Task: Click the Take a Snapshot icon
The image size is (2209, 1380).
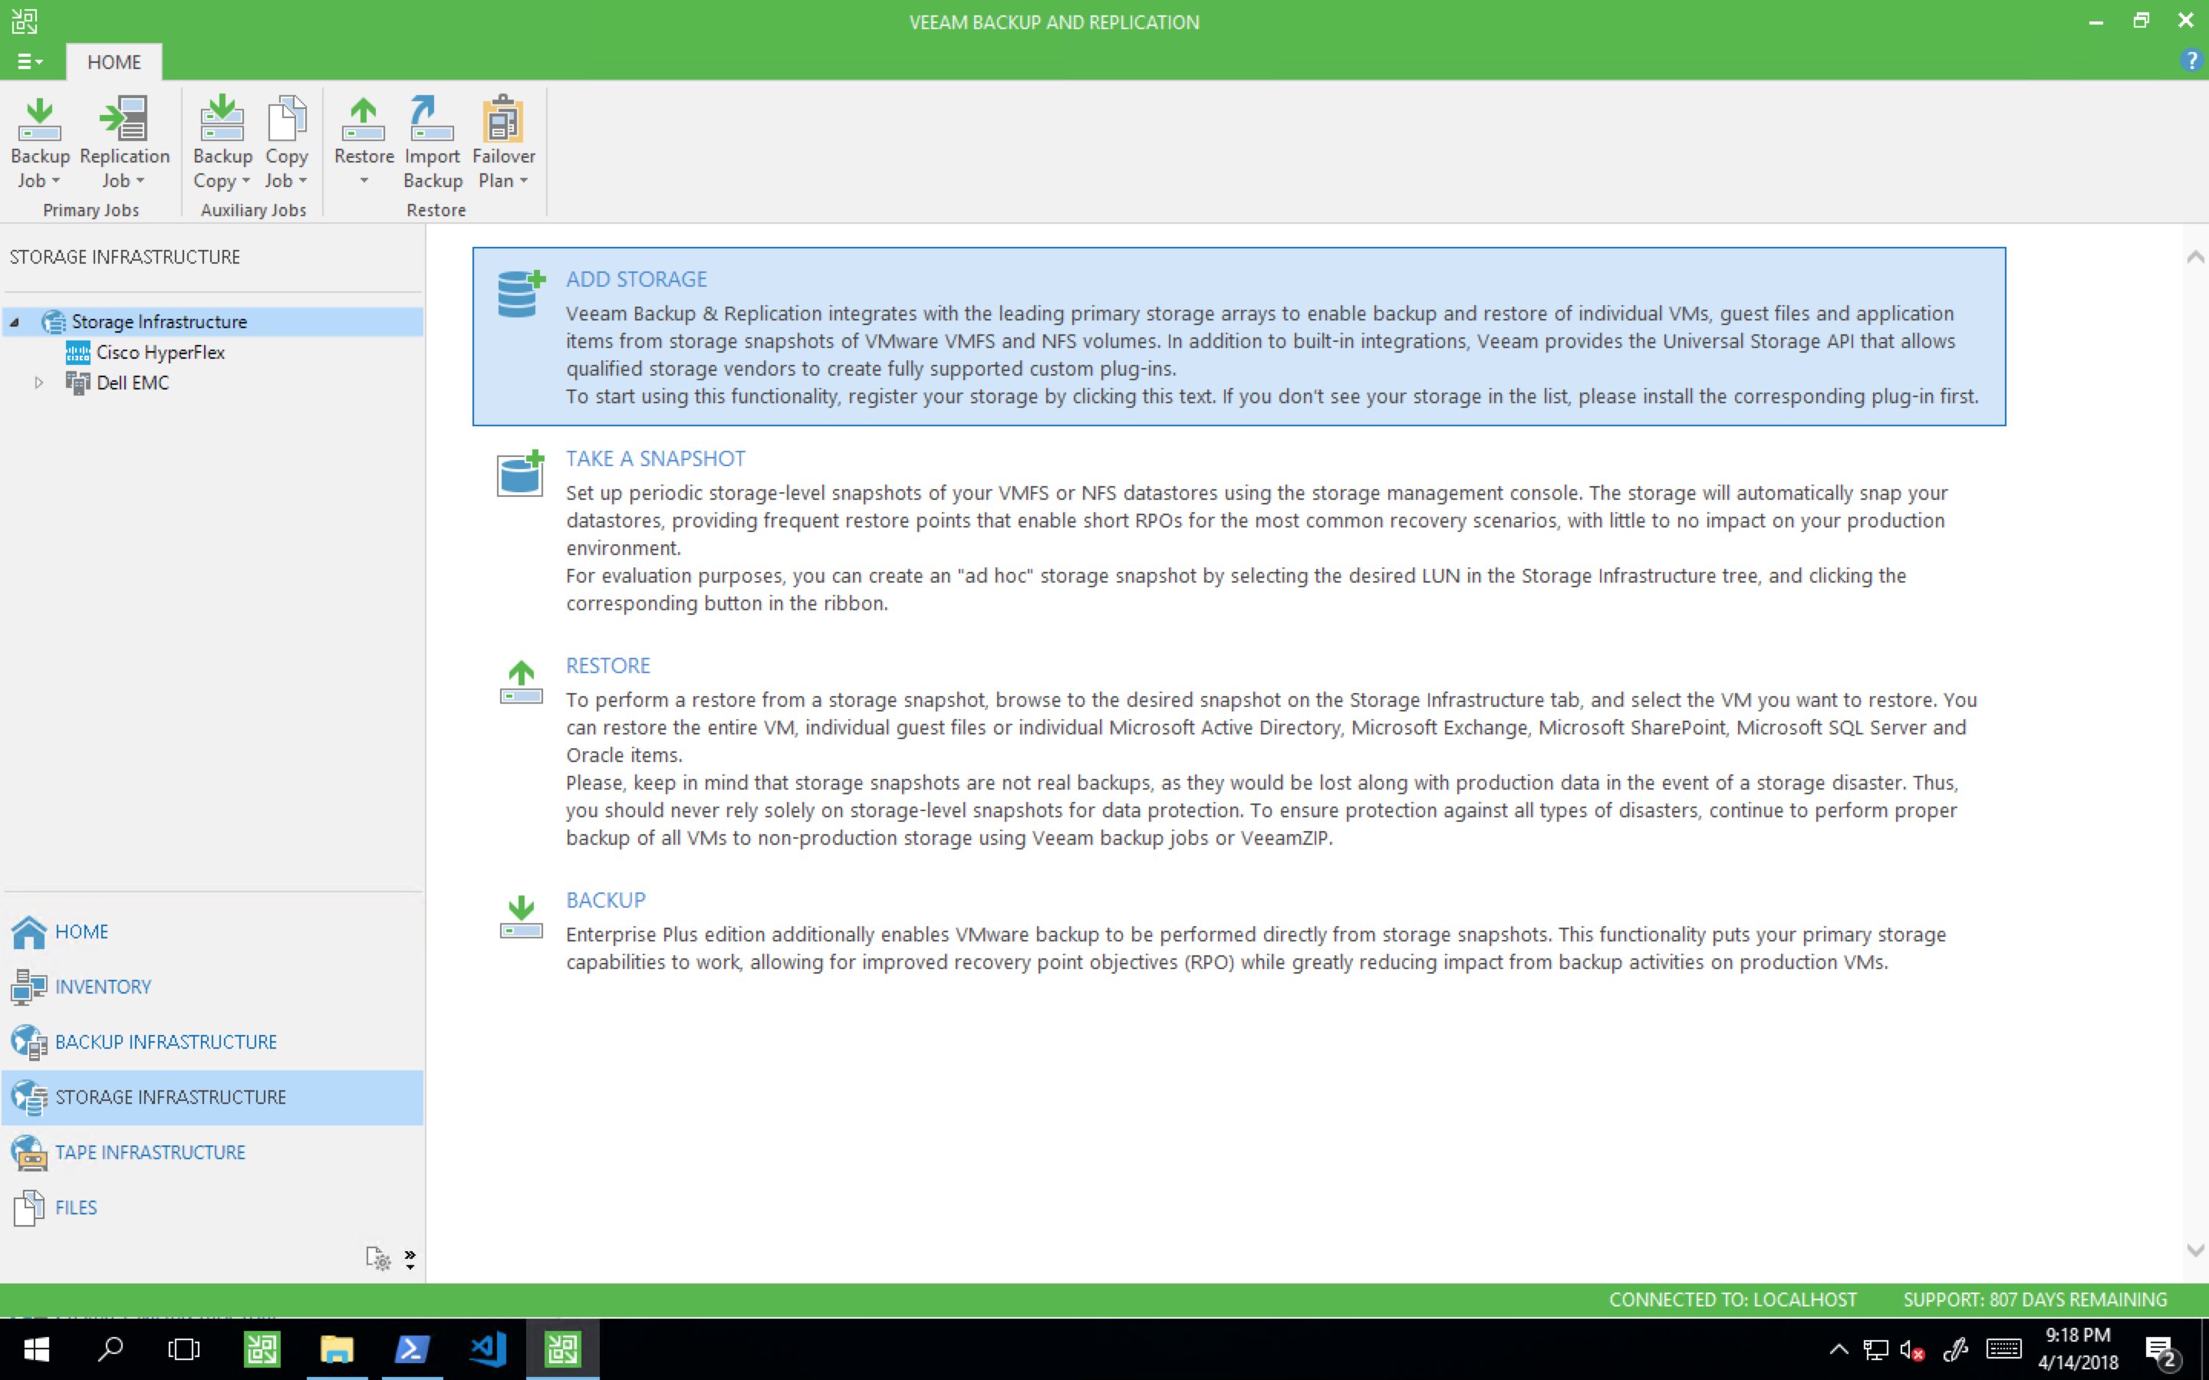Action: 520,473
